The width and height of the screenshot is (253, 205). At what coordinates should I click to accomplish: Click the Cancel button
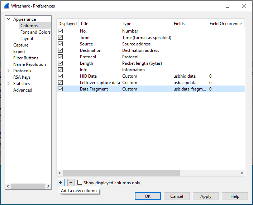[177, 196]
